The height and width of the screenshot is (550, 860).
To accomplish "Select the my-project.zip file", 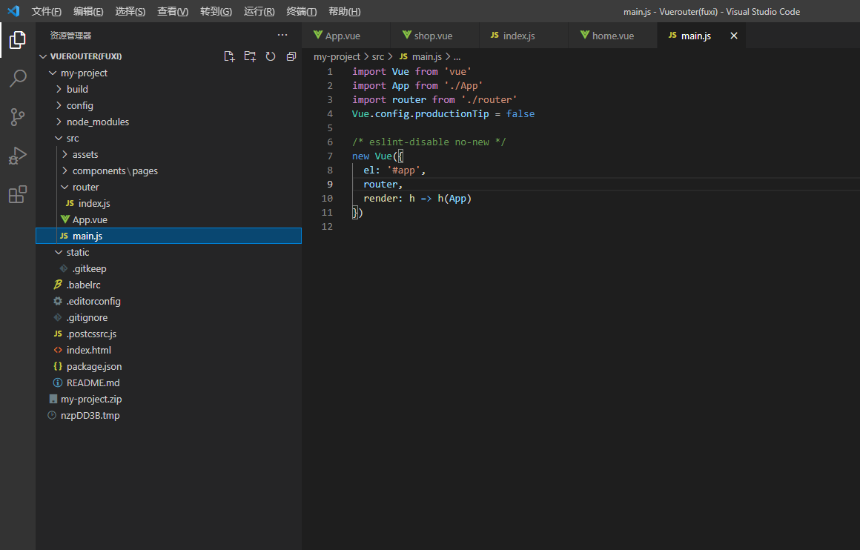I will 168,400.
